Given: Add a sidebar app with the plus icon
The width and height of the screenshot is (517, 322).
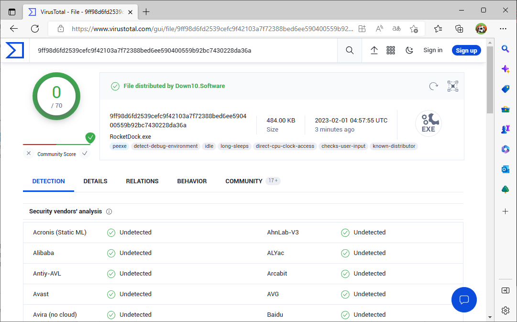Looking at the screenshot, I should point(505,211).
